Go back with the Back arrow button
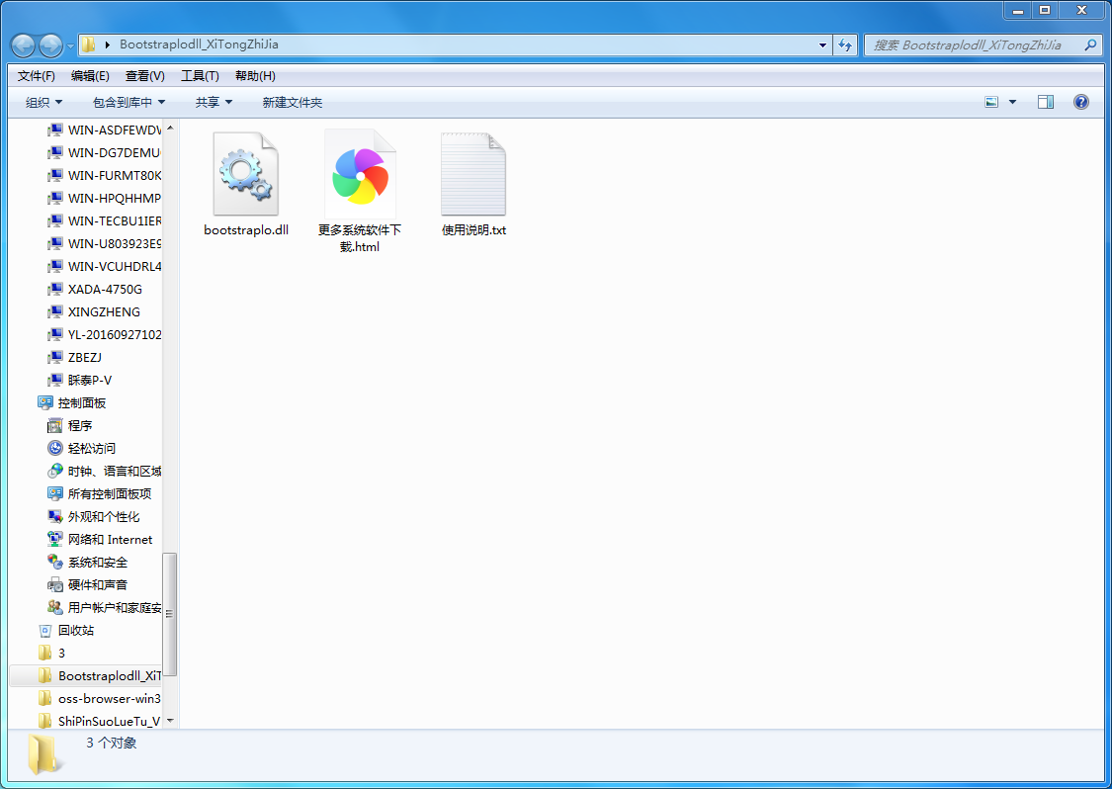The image size is (1112, 789). (24, 45)
